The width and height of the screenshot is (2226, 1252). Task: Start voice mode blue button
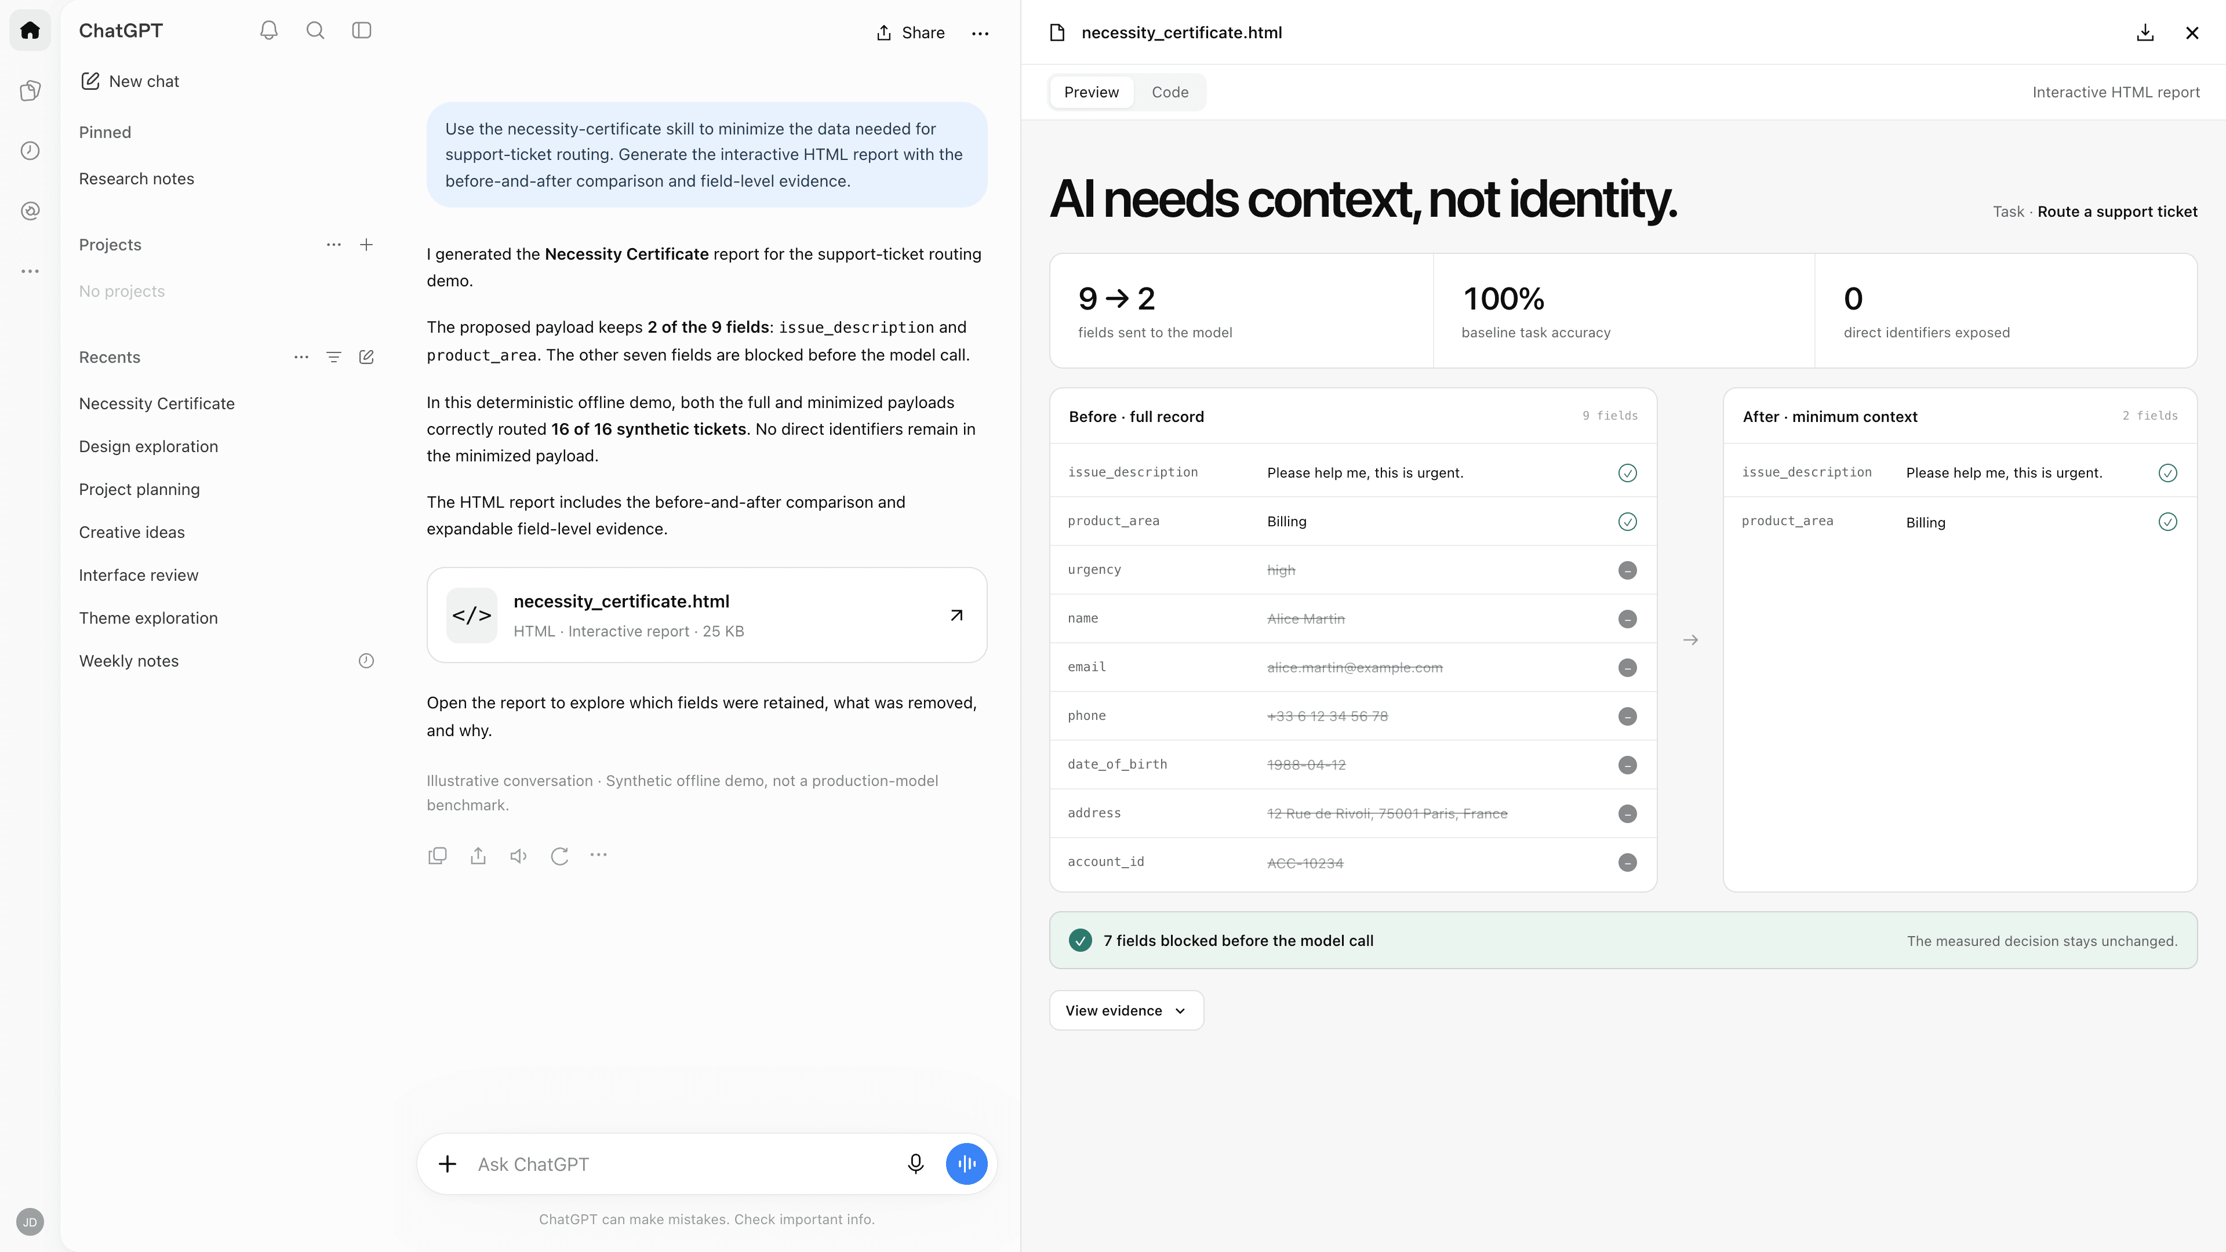click(x=966, y=1164)
